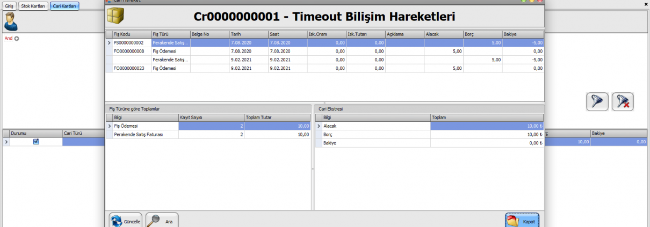
Task: Switch to the Cari Kartları tab
Action: pos(64,6)
